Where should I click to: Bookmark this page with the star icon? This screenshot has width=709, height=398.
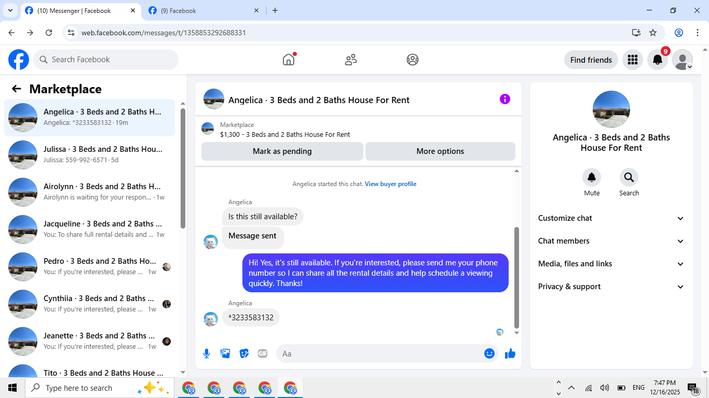[x=653, y=33]
